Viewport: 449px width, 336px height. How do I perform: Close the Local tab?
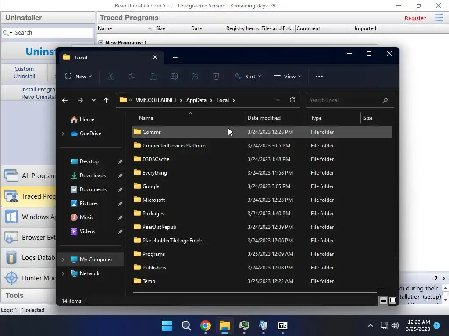[155, 57]
